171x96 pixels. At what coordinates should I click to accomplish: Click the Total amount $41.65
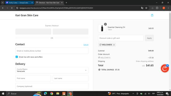click(x=150, y=65)
